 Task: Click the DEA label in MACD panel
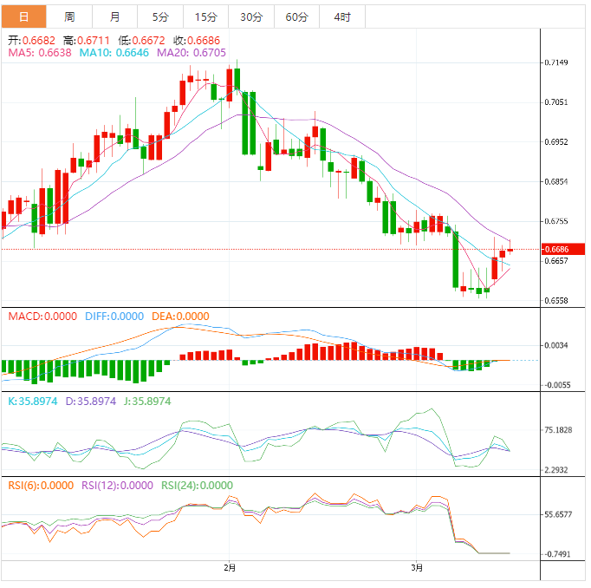pos(180,317)
